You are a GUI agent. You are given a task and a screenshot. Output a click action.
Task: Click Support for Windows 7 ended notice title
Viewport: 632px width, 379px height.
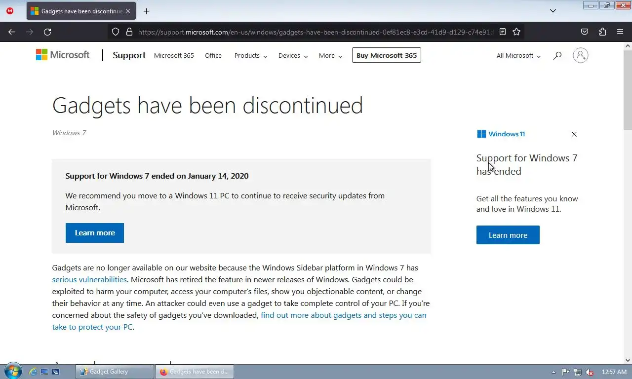coord(157,176)
